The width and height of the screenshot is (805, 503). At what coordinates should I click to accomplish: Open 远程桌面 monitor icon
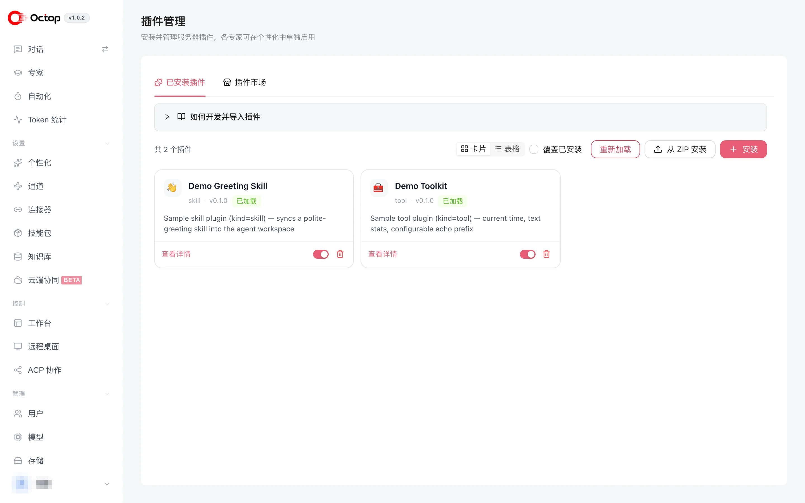[18, 347]
